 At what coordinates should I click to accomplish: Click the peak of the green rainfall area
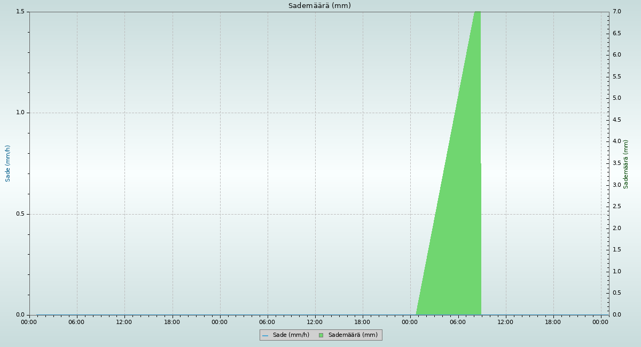click(477, 13)
